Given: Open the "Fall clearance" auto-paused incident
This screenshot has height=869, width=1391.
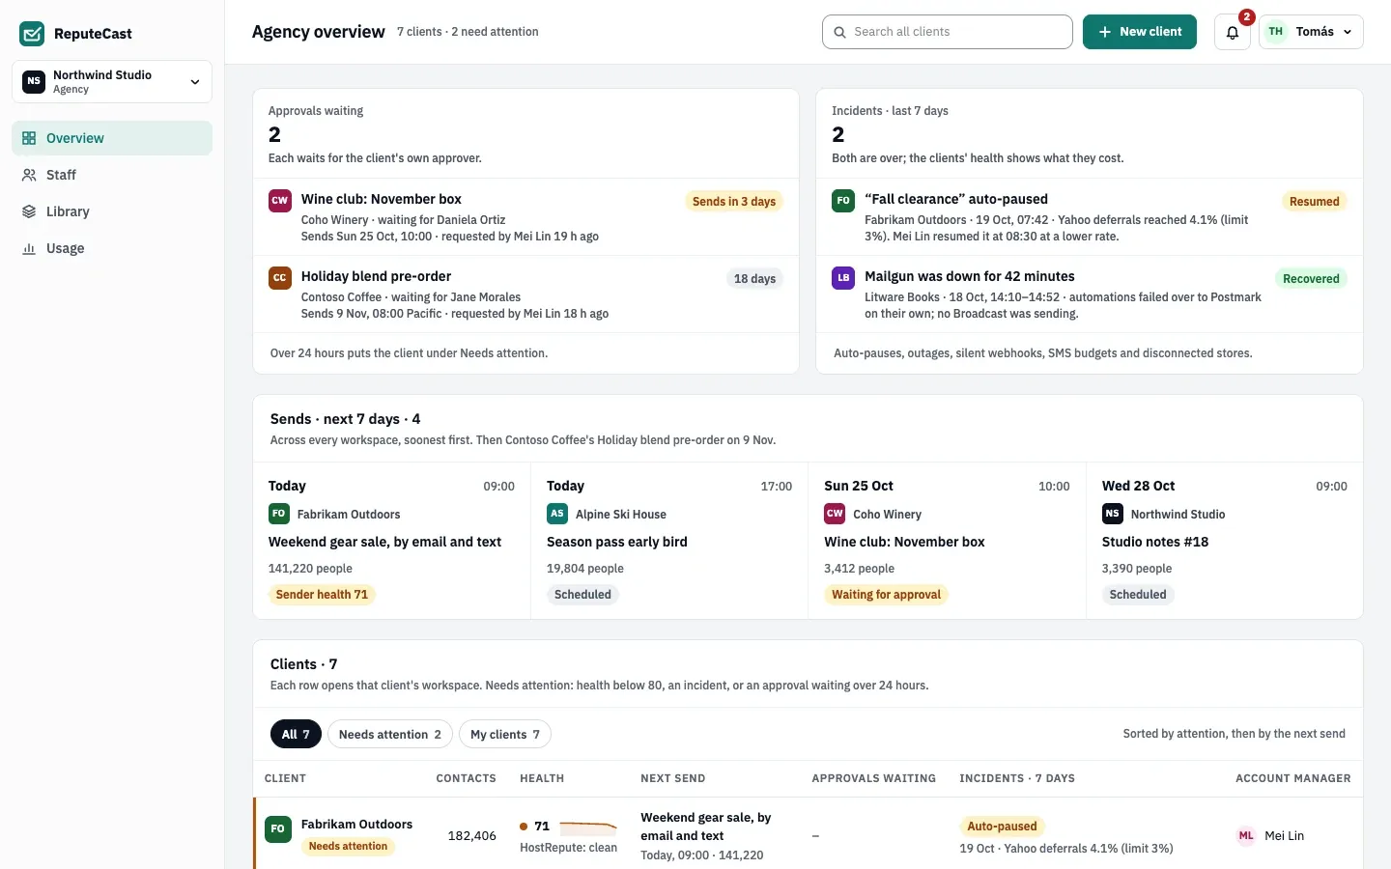Looking at the screenshot, I should 1090,217.
